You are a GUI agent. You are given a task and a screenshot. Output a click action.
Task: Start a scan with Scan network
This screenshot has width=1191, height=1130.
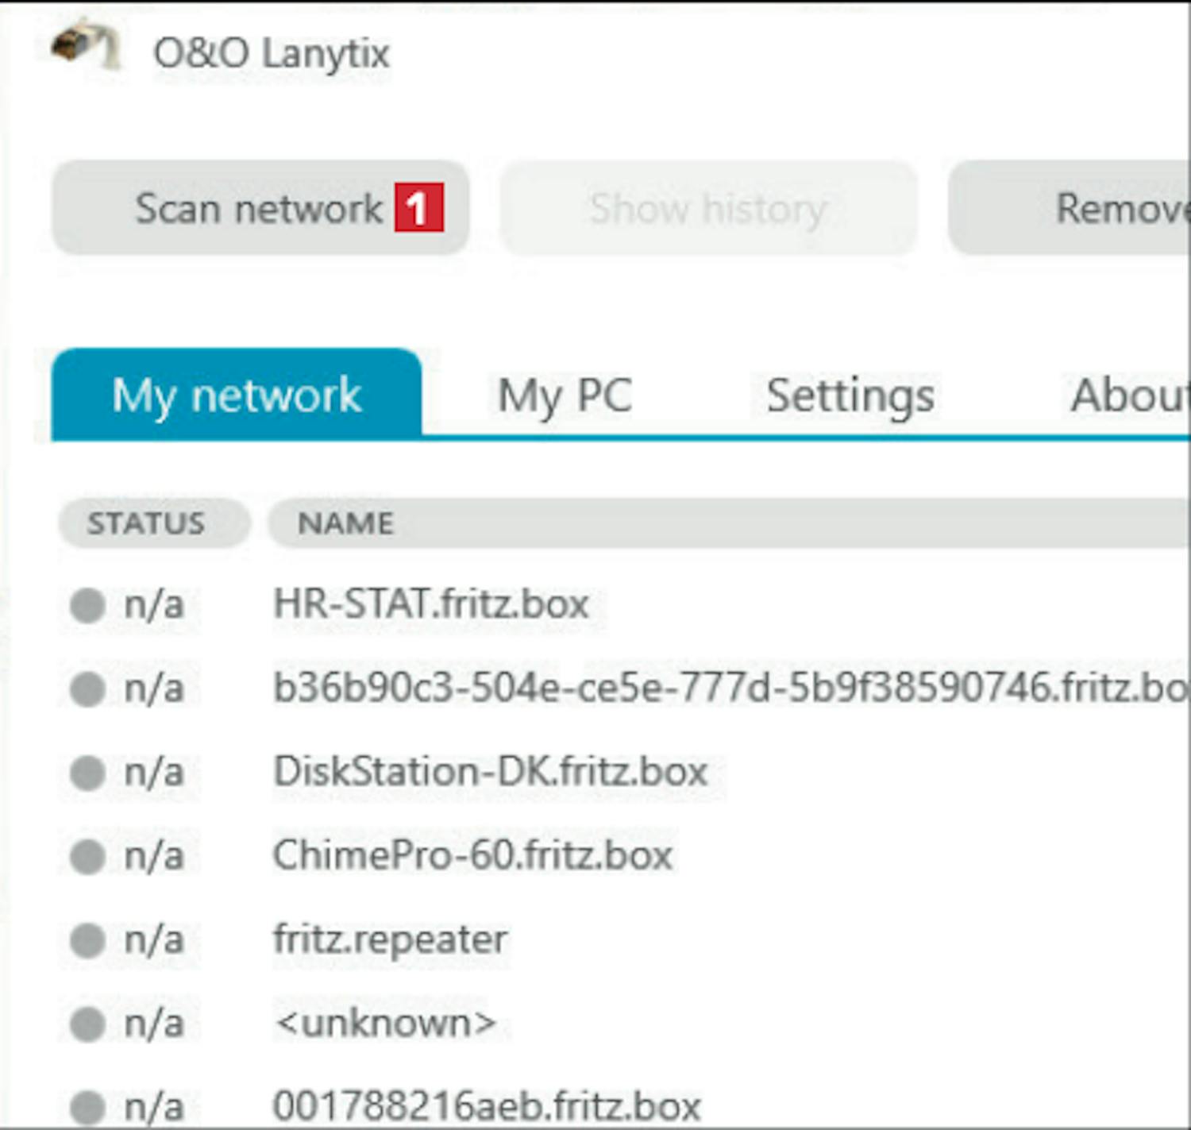[x=260, y=208]
